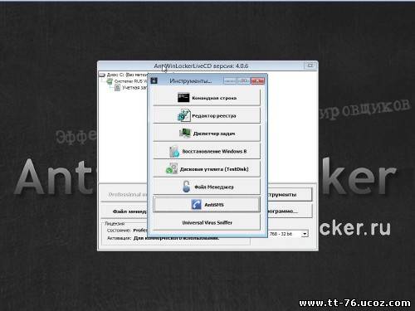
Task: Click the AntiWinLockerLiveCD window corner button
Action: 310,66
